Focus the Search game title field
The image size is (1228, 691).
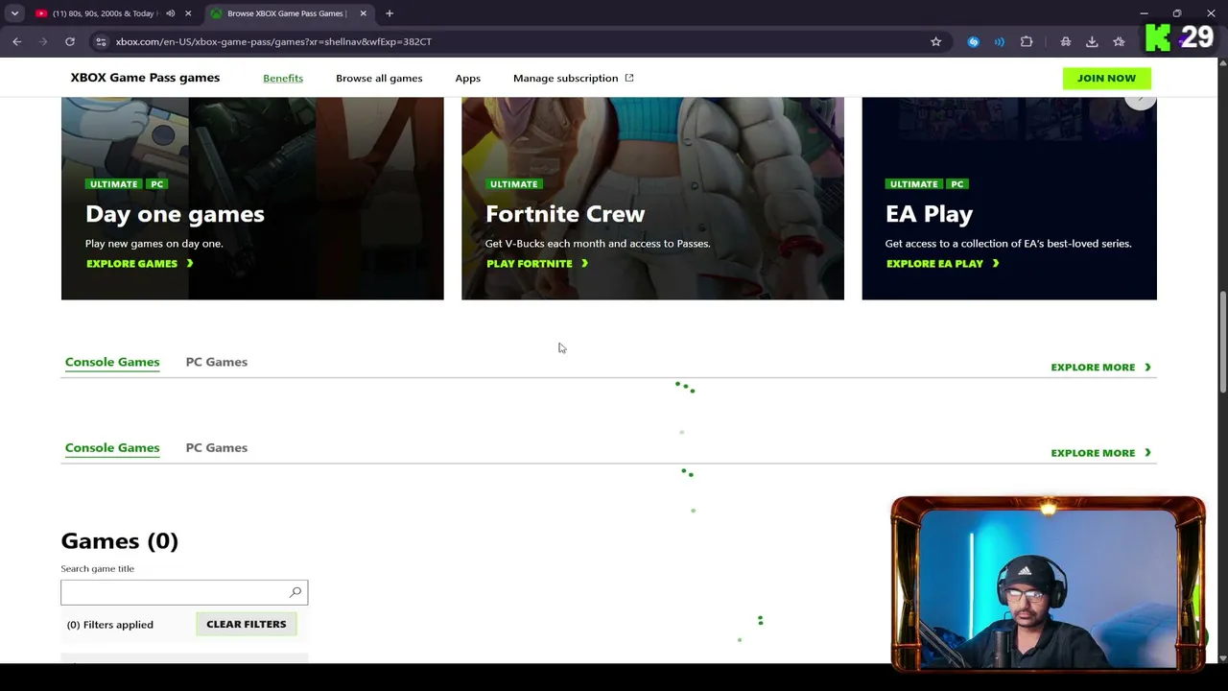(x=184, y=592)
